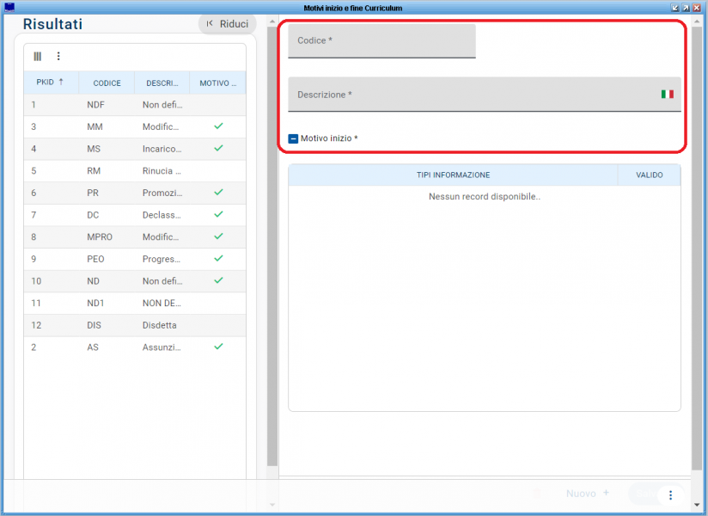Viewport: 708px width, 516px height.
Task: Click the restore-down window icon in title bar
Action: (x=675, y=8)
